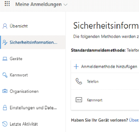The width and height of the screenshot is (139, 132).
Task: Click the Einstellungen und Datenschutz lock icon
Action: 5,108
